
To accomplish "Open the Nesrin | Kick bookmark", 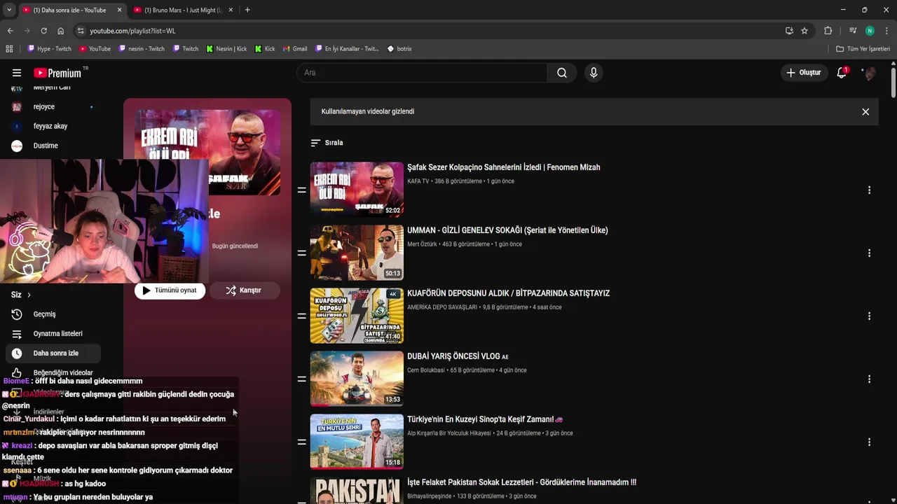I will coord(226,49).
